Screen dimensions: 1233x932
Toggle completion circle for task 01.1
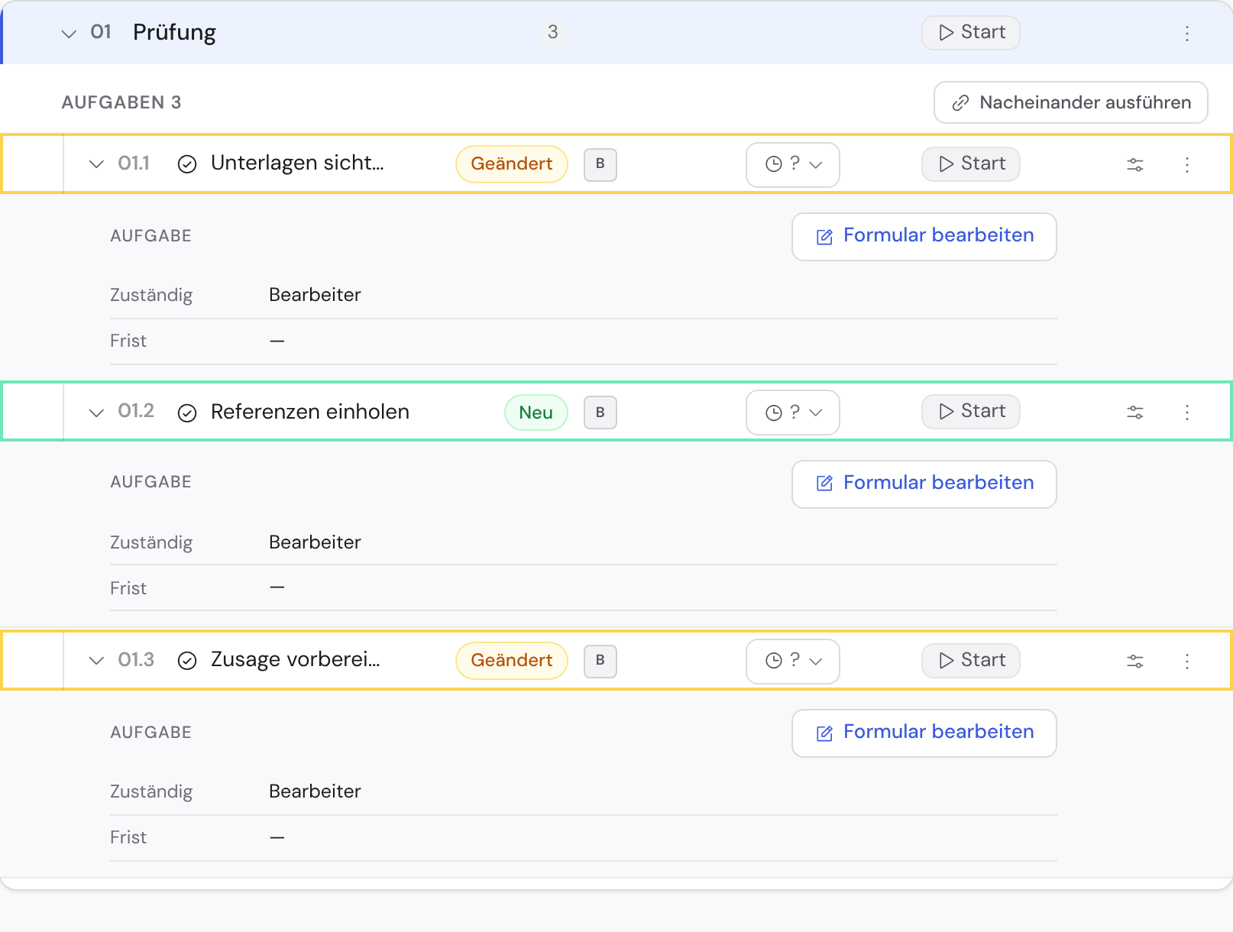point(187,164)
